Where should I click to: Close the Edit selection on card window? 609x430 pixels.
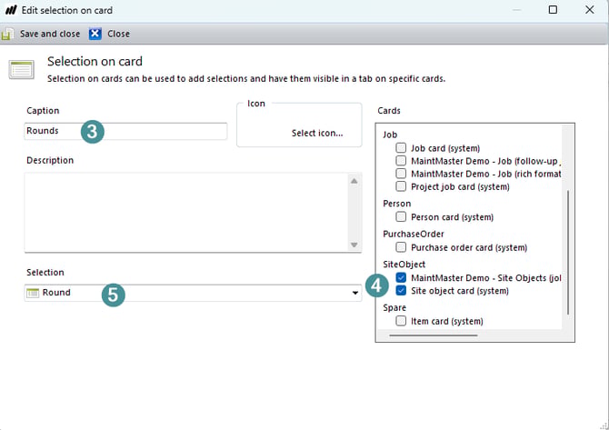coord(589,10)
